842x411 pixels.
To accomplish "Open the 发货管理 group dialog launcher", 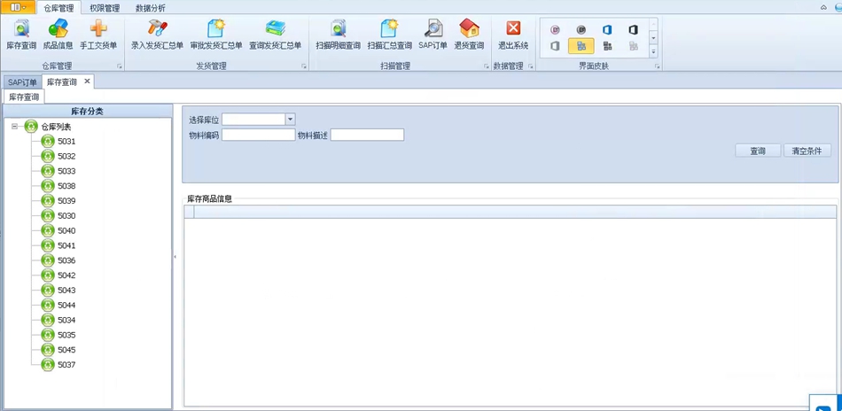I will (x=304, y=66).
